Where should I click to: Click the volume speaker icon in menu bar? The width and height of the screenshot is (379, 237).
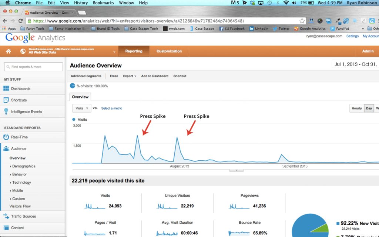(294, 3)
